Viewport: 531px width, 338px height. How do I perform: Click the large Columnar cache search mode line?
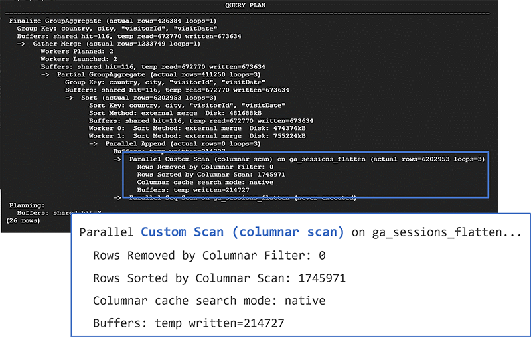pyautogui.click(x=209, y=301)
